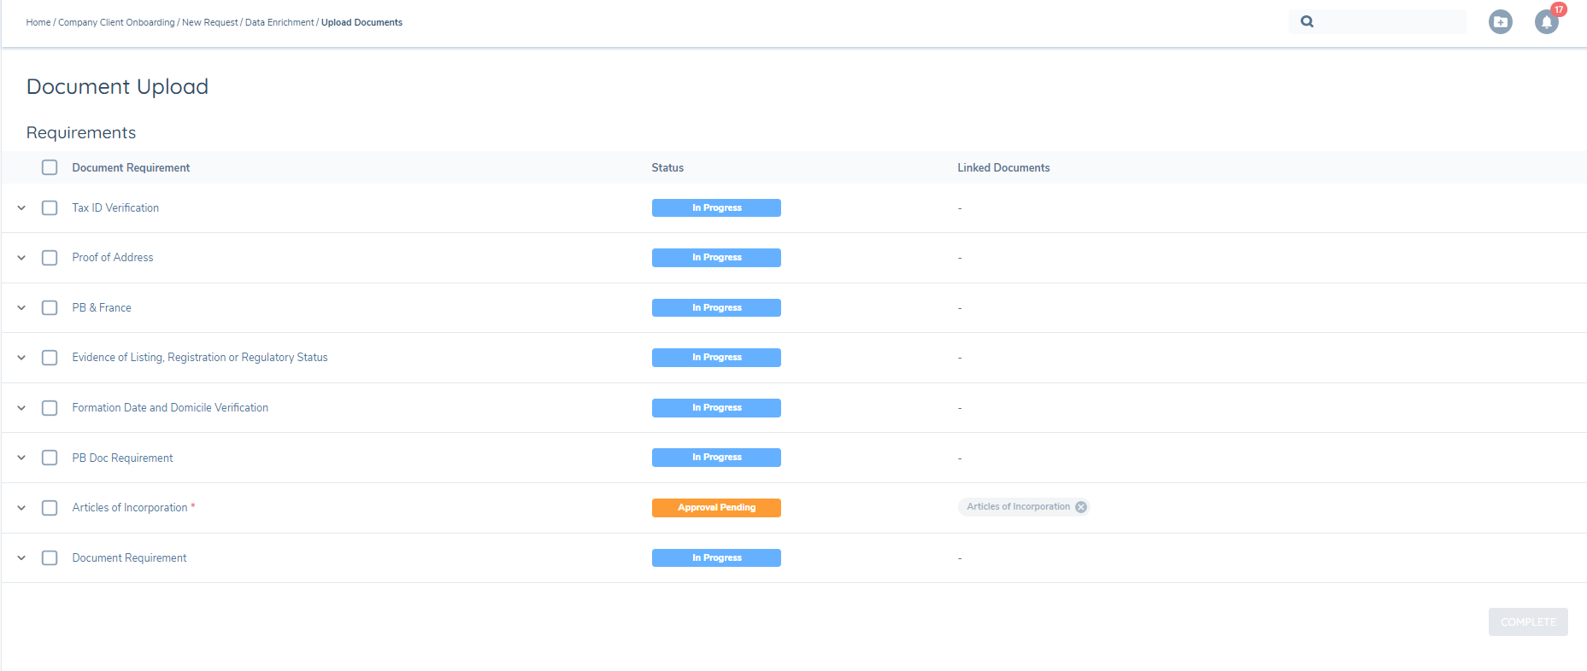Click the add-new plus icon in header
This screenshot has width=1587, height=671.
(1500, 22)
